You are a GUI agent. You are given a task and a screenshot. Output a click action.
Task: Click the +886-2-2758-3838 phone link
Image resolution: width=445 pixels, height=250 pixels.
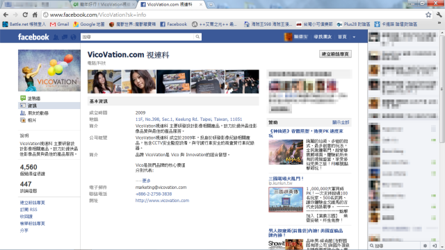click(x=154, y=194)
